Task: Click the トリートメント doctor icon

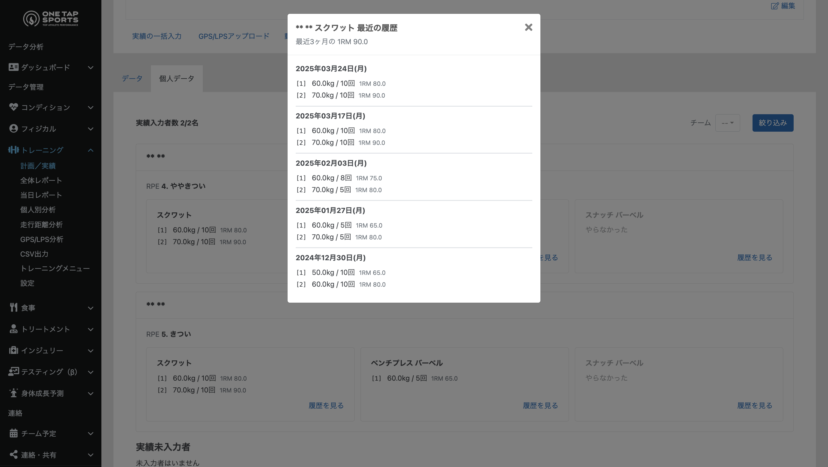Action: [x=13, y=329]
